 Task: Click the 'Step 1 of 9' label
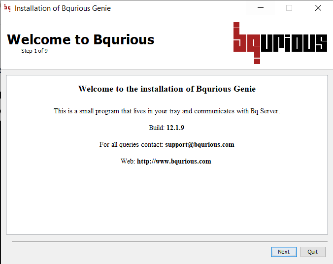tap(34, 51)
